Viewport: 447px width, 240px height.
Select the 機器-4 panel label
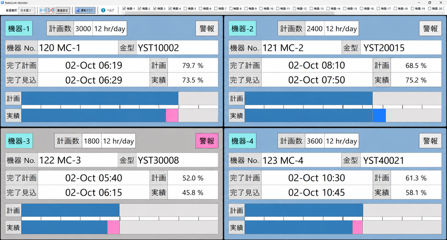(x=242, y=141)
